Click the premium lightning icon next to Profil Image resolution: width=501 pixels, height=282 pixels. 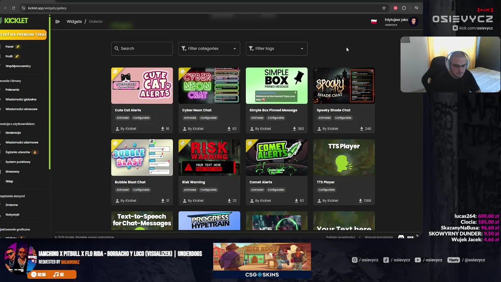(17, 56)
